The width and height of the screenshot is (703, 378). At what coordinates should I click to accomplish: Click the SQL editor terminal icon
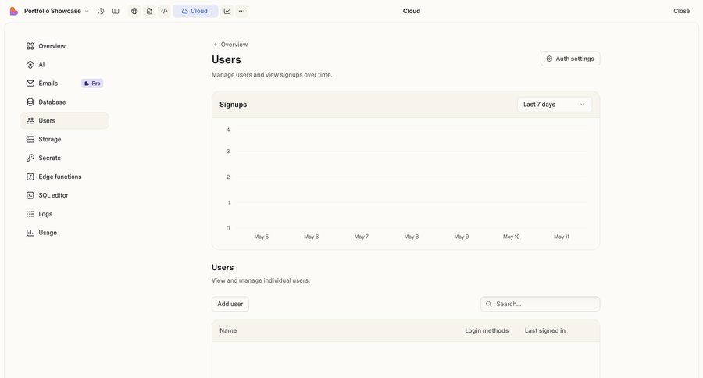(30, 195)
